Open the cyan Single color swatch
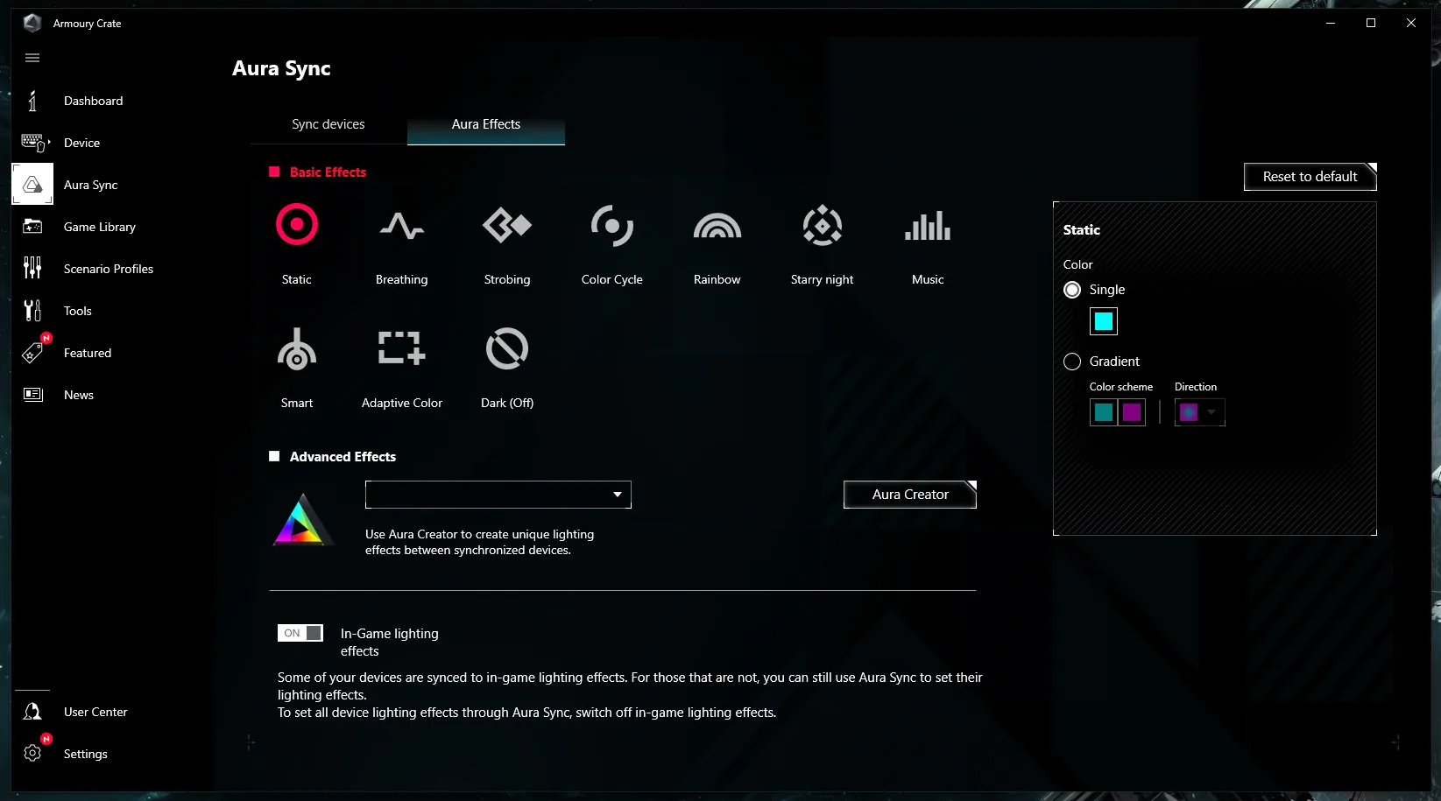 pos(1104,321)
